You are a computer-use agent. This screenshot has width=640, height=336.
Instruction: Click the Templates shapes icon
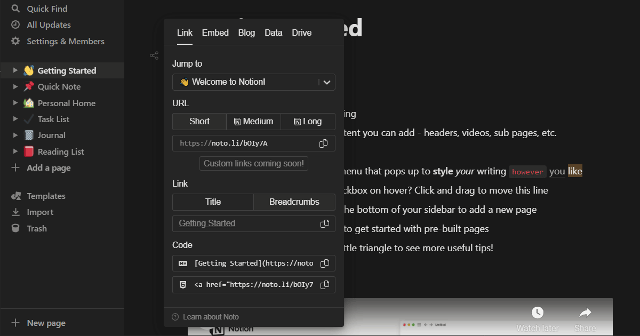pos(15,196)
